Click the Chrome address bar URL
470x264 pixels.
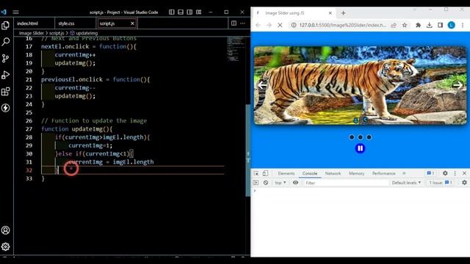point(343,26)
